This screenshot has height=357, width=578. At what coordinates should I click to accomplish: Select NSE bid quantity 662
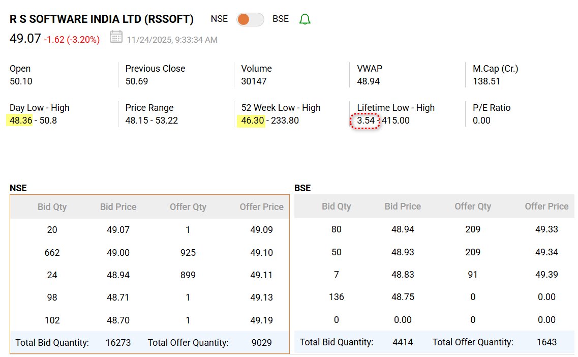tap(52, 253)
